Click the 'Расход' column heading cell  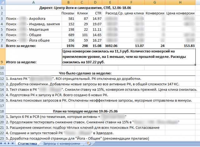click(111, 13)
